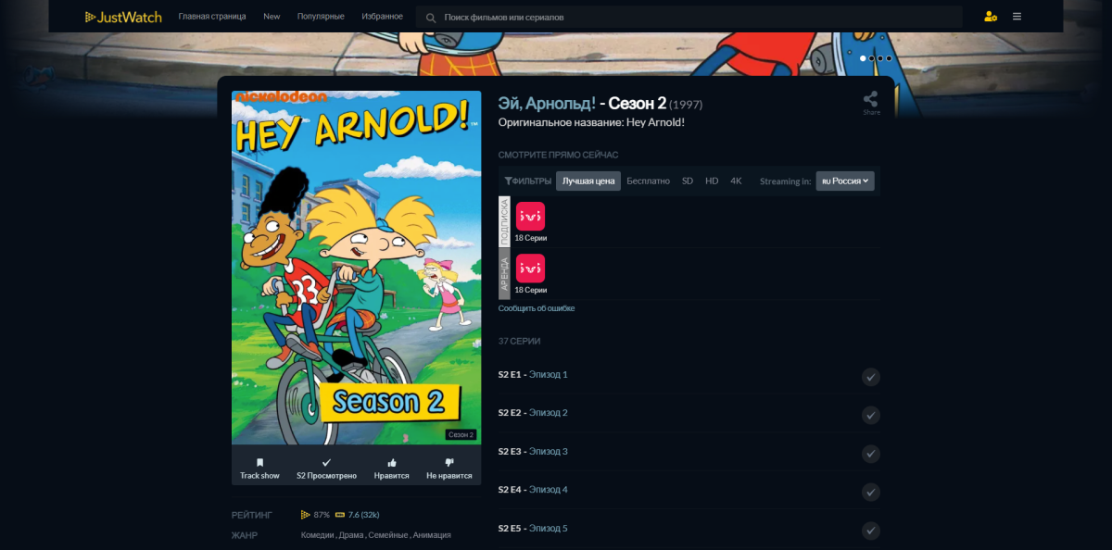1112x550 pixels.
Task: Open the Эй, Арнольд! show title link
Action: (547, 103)
